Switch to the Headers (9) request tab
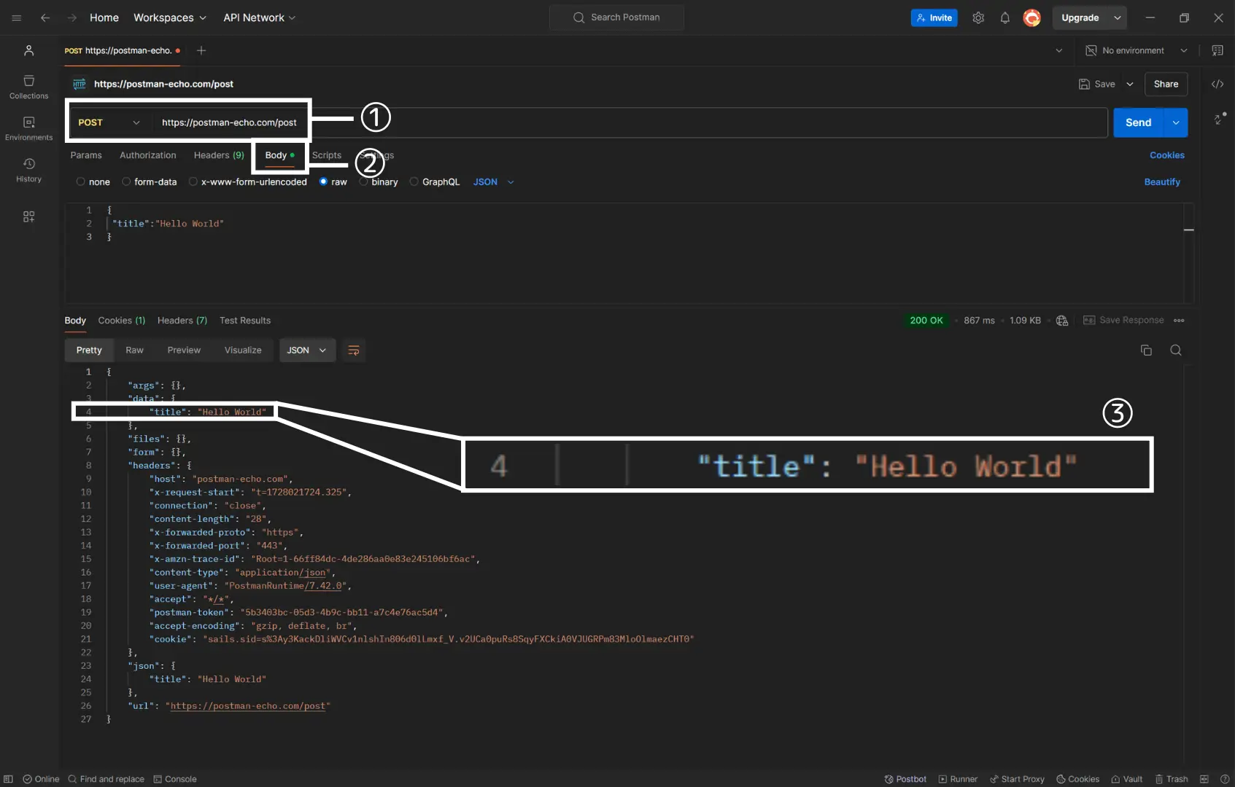Viewport: 1235px width, 787px height. (219, 155)
